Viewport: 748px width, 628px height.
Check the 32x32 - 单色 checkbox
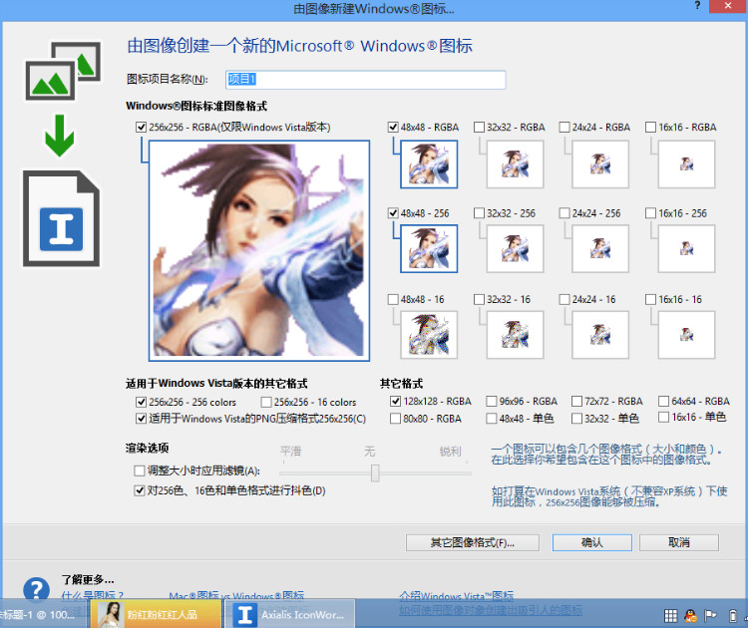(576, 419)
